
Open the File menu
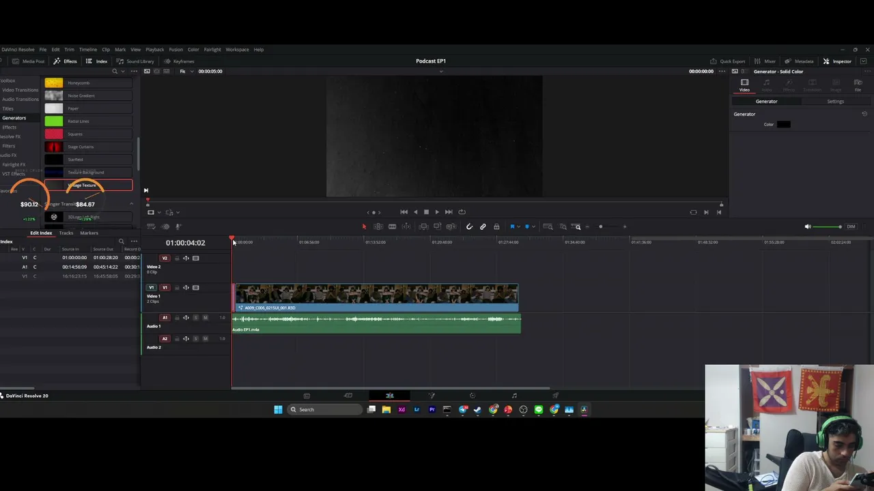[x=43, y=50]
